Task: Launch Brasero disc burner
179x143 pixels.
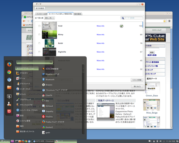Action: tap(47, 85)
